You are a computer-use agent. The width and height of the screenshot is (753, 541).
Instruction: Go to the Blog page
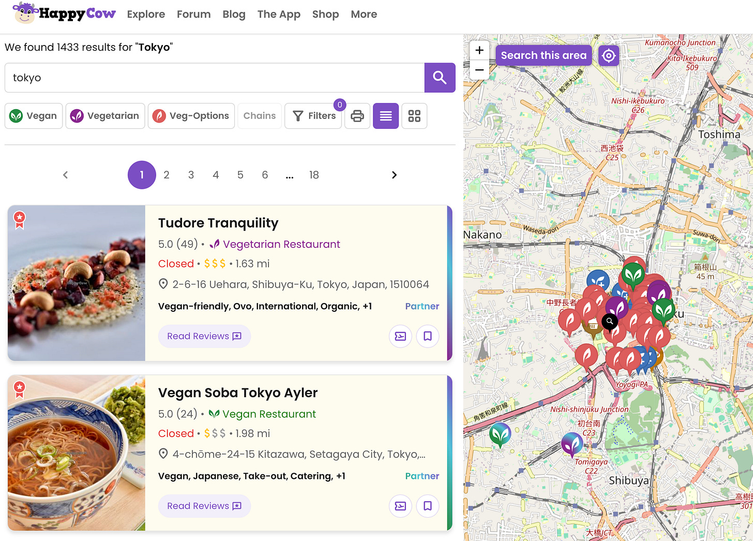(x=234, y=14)
